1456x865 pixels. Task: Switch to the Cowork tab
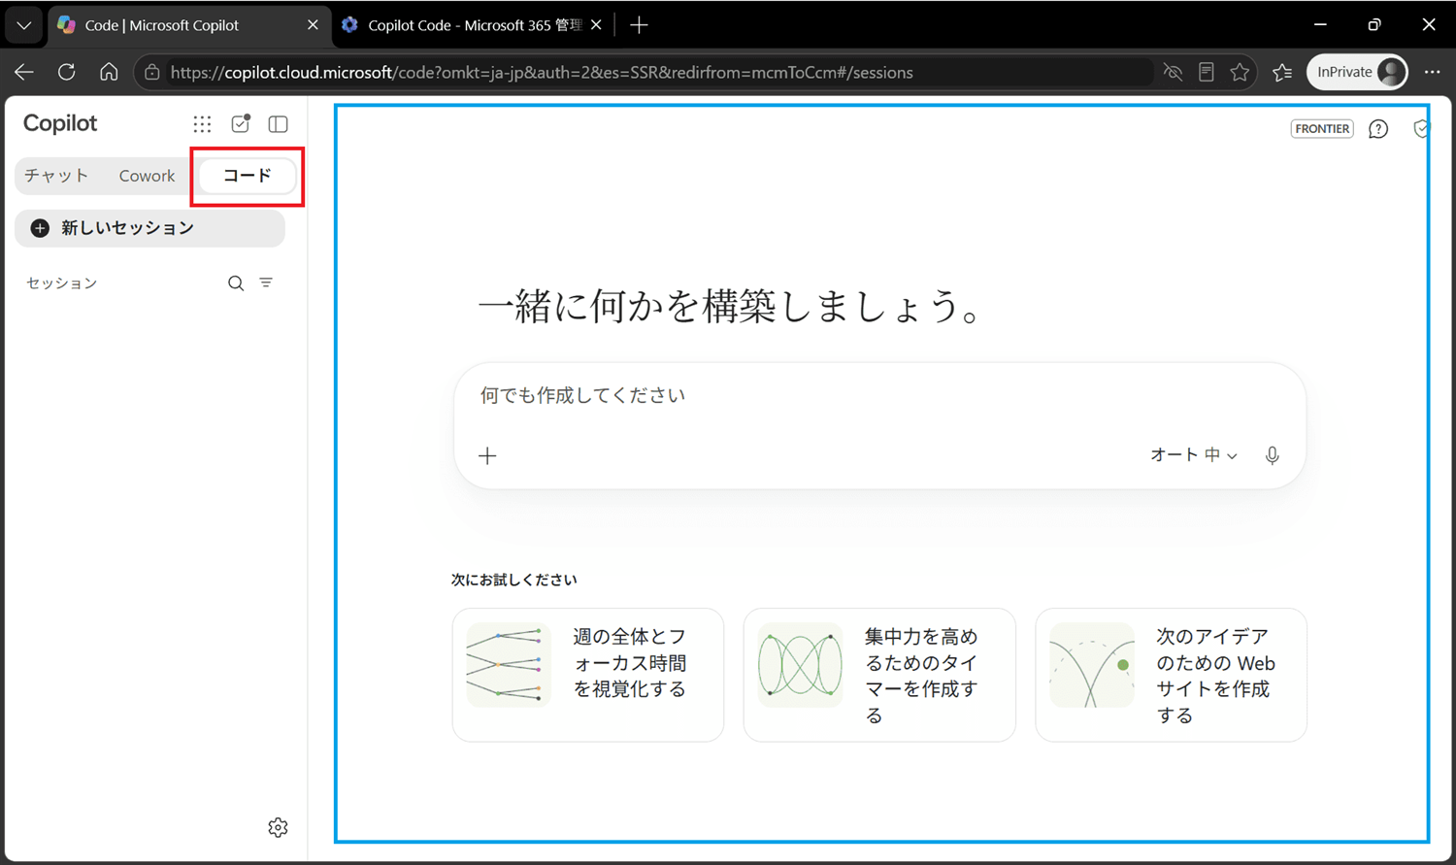pos(147,176)
